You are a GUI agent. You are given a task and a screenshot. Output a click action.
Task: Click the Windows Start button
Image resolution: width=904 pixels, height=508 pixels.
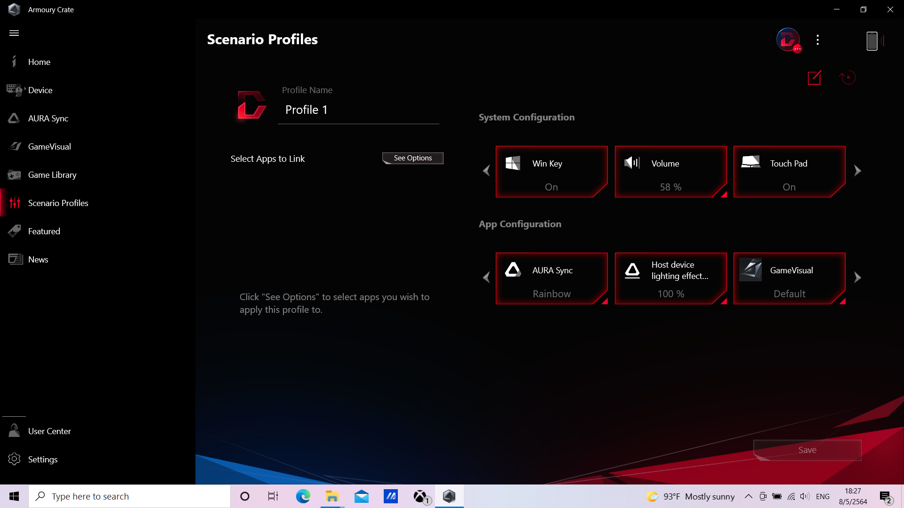tap(14, 496)
